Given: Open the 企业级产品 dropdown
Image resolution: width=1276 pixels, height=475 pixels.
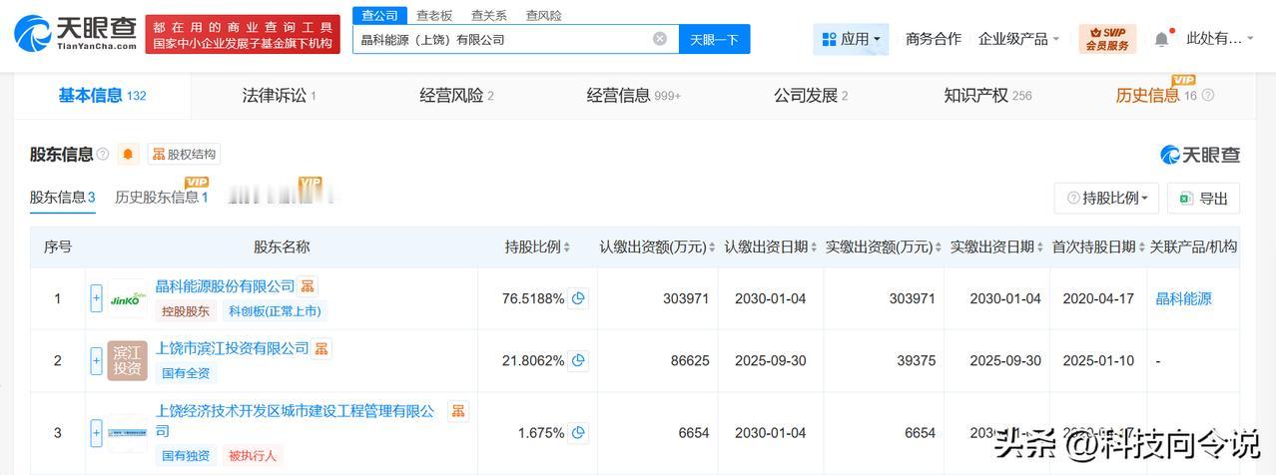Looking at the screenshot, I should click(1019, 39).
